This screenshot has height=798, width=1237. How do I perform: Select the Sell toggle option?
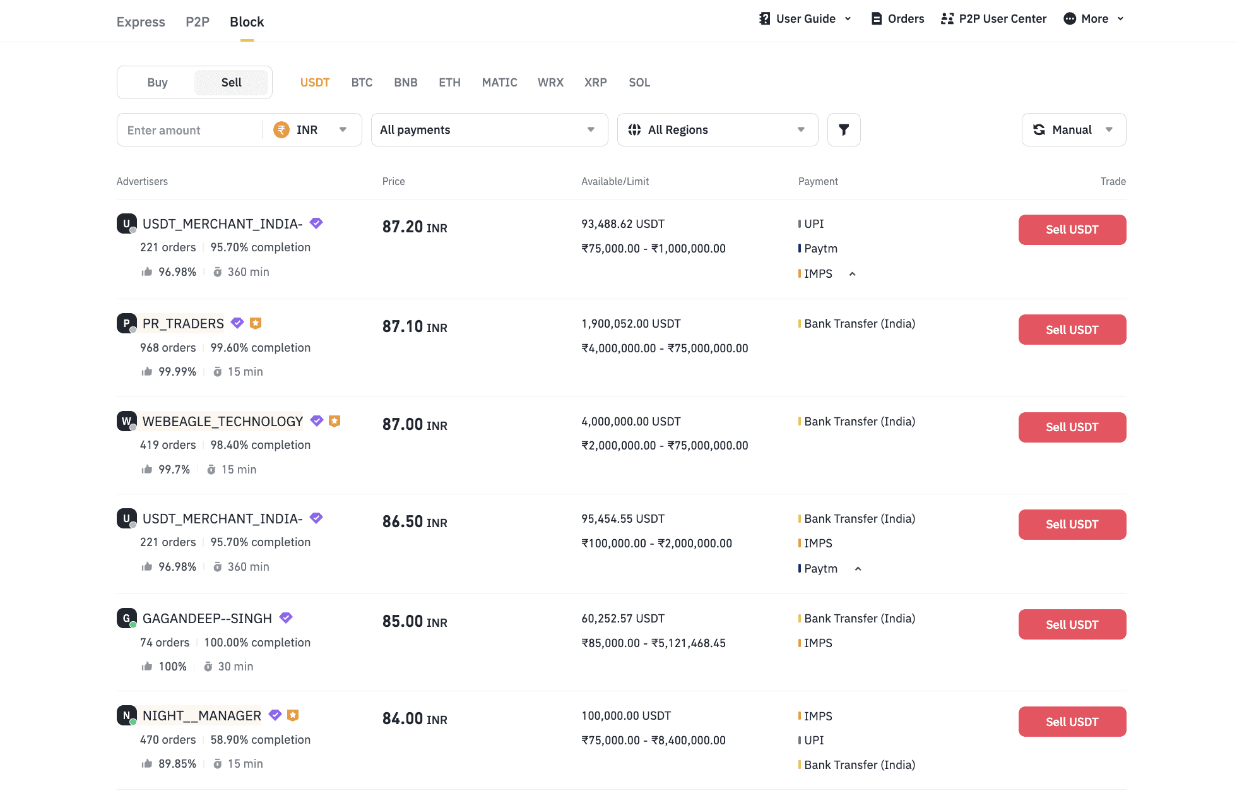click(231, 83)
